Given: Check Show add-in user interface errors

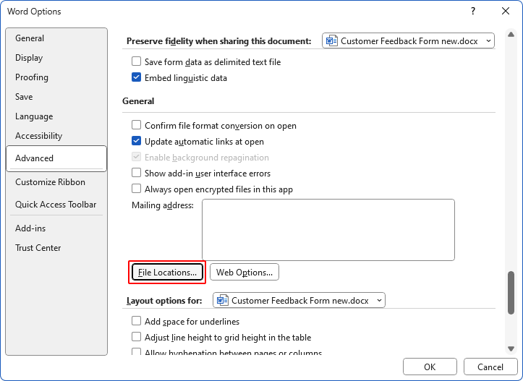Looking at the screenshot, I should [x=136, y=174].
